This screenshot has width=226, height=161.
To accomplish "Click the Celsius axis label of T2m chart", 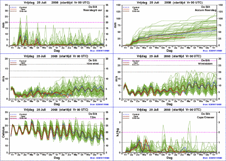I will [3, 132].
